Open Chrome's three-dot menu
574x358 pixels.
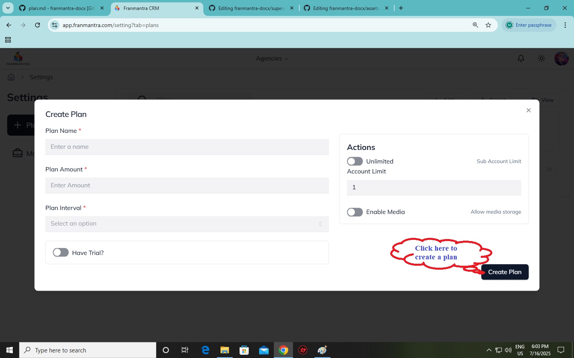point(565,25)
